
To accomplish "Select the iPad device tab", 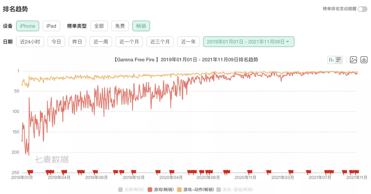I will tap(51, 26).
